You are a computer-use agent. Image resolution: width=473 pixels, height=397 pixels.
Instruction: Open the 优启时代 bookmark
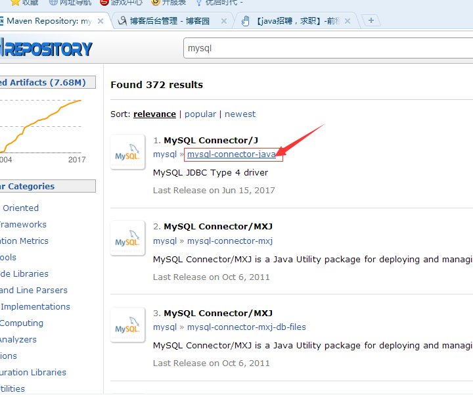click(x=219, y=3)
